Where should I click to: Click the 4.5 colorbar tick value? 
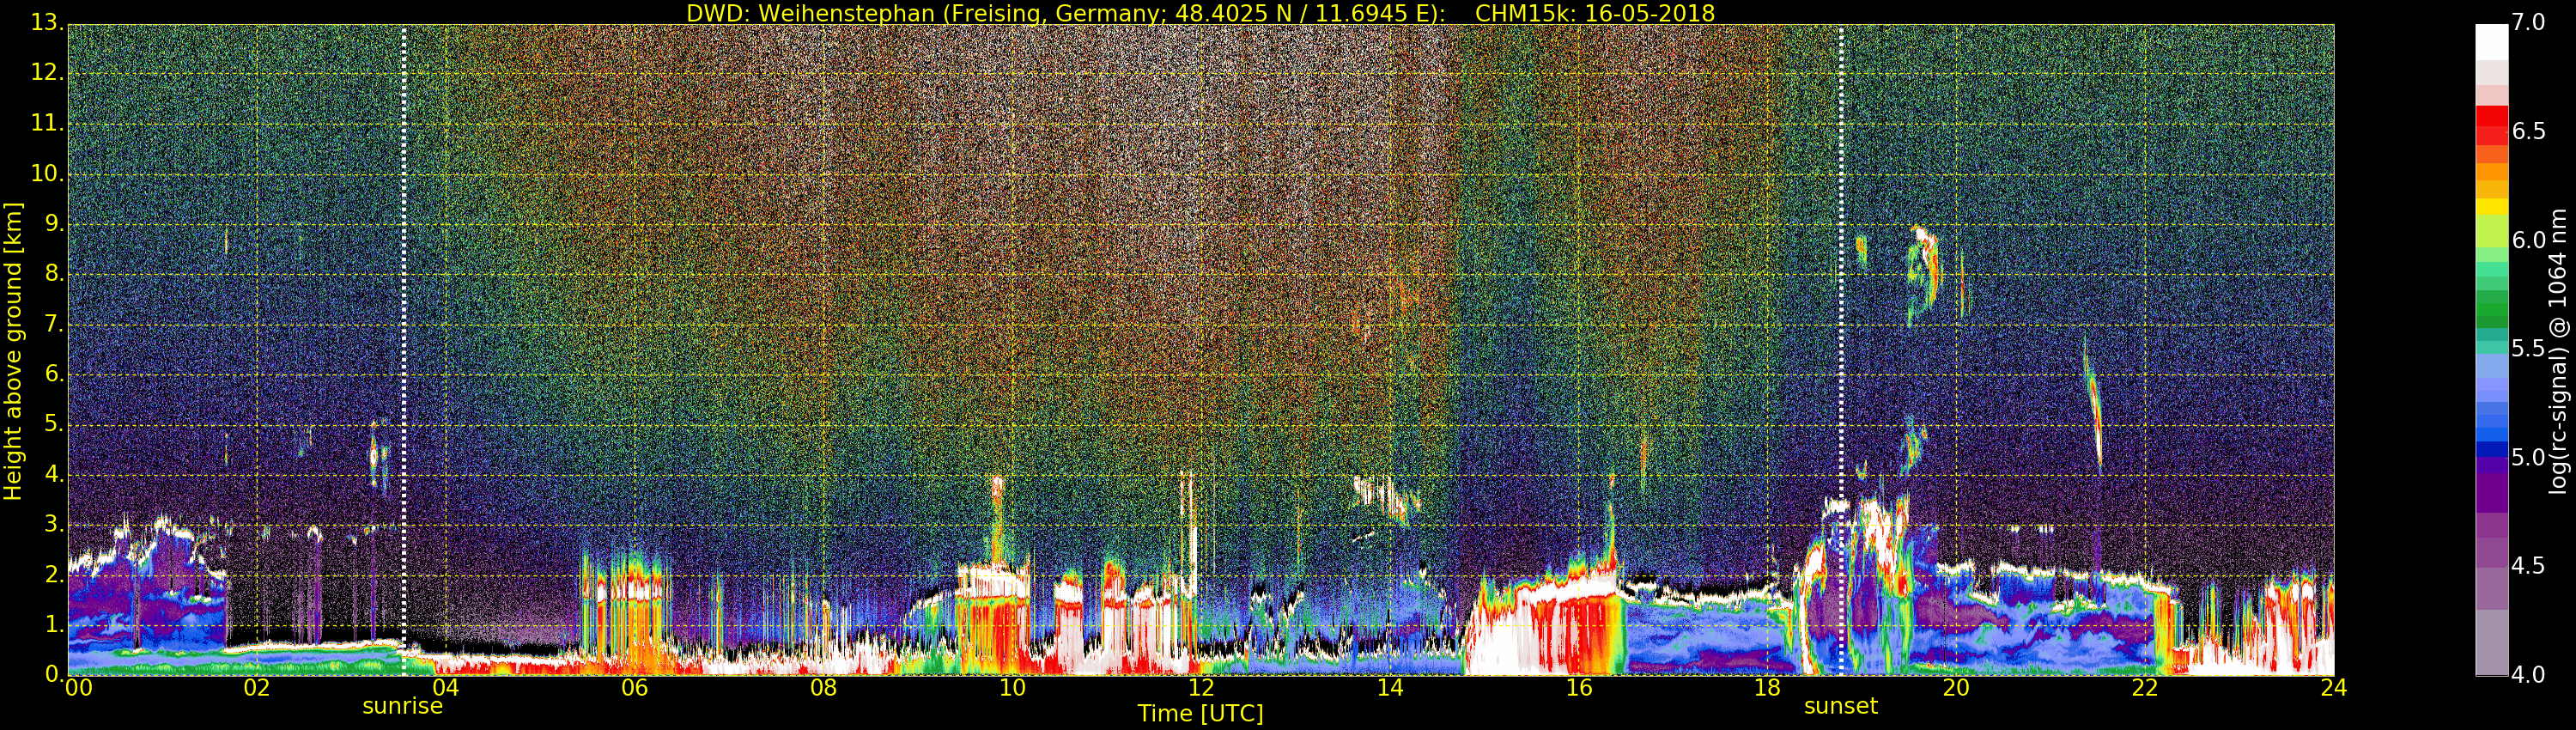click(2528, 566)
